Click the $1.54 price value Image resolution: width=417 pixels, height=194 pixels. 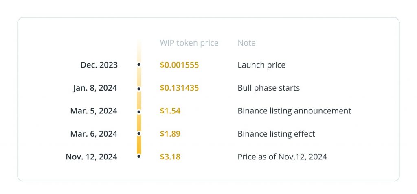pyautogui.click(x=170, y=111)
